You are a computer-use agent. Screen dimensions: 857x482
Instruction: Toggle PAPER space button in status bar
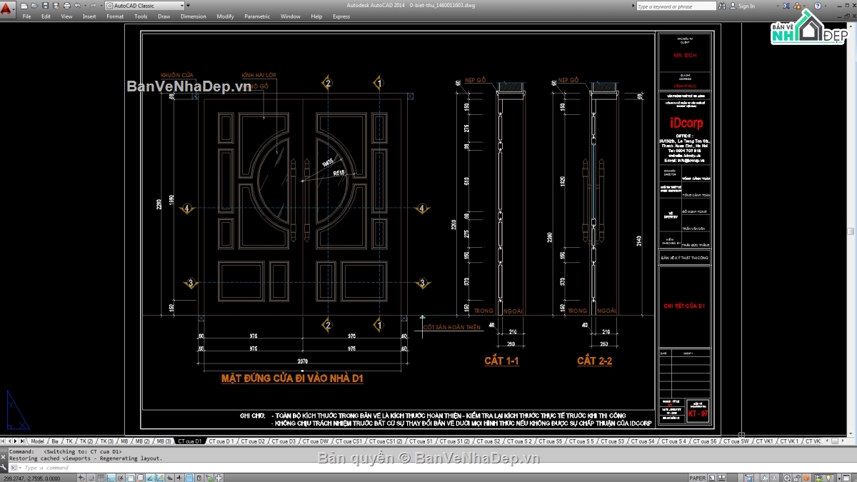click(x=697, y=478)
